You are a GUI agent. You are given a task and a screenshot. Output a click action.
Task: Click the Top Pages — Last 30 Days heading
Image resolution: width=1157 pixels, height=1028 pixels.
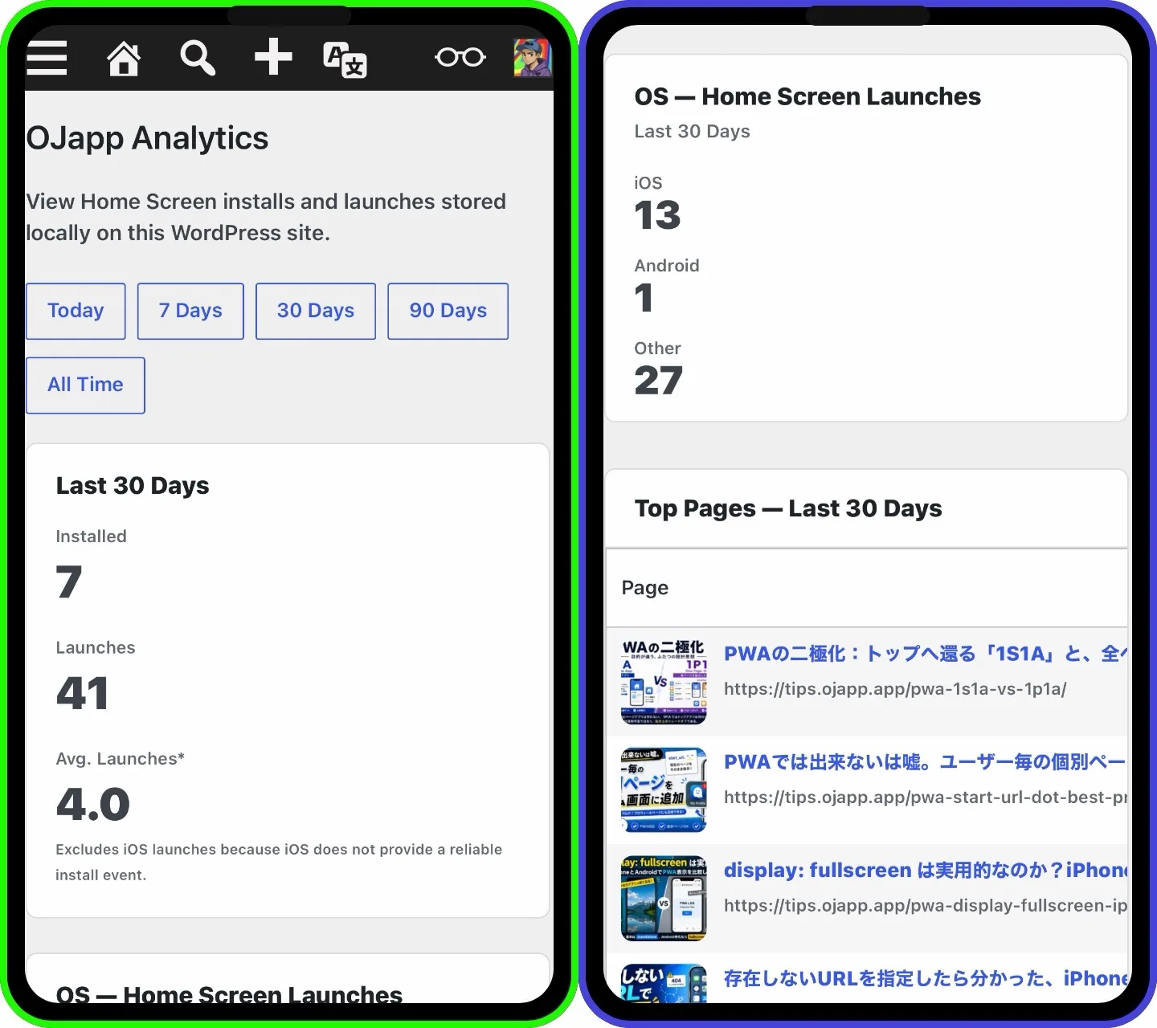pos(788,508)
